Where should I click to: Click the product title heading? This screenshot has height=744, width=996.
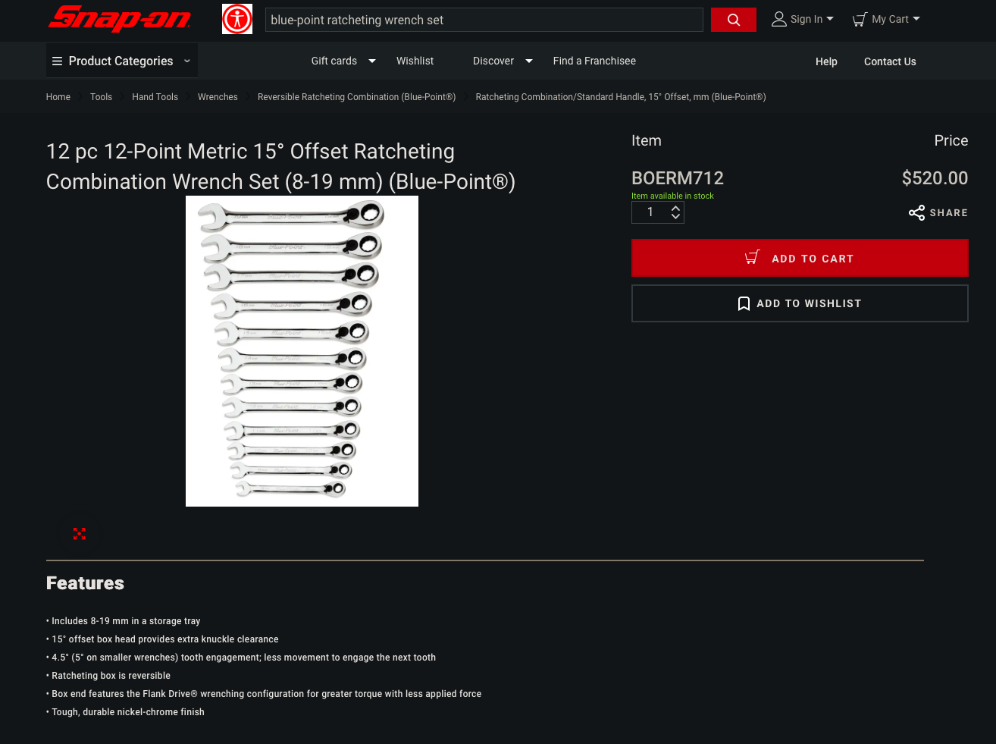[280, 166]
